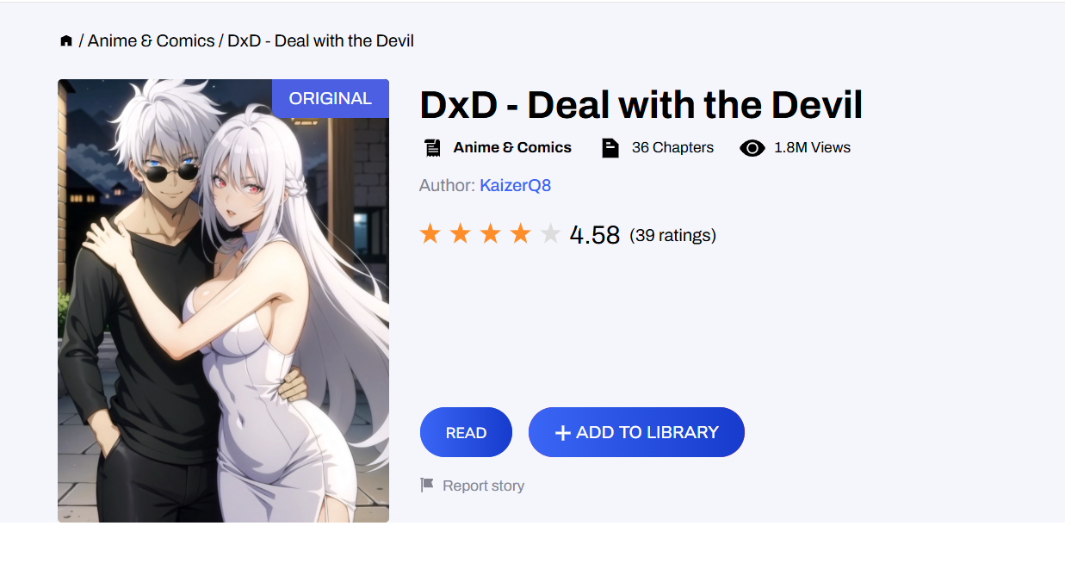Select the second orange rating star
The width and height of the screenshot is (1065, 563).
coord(461,233)
